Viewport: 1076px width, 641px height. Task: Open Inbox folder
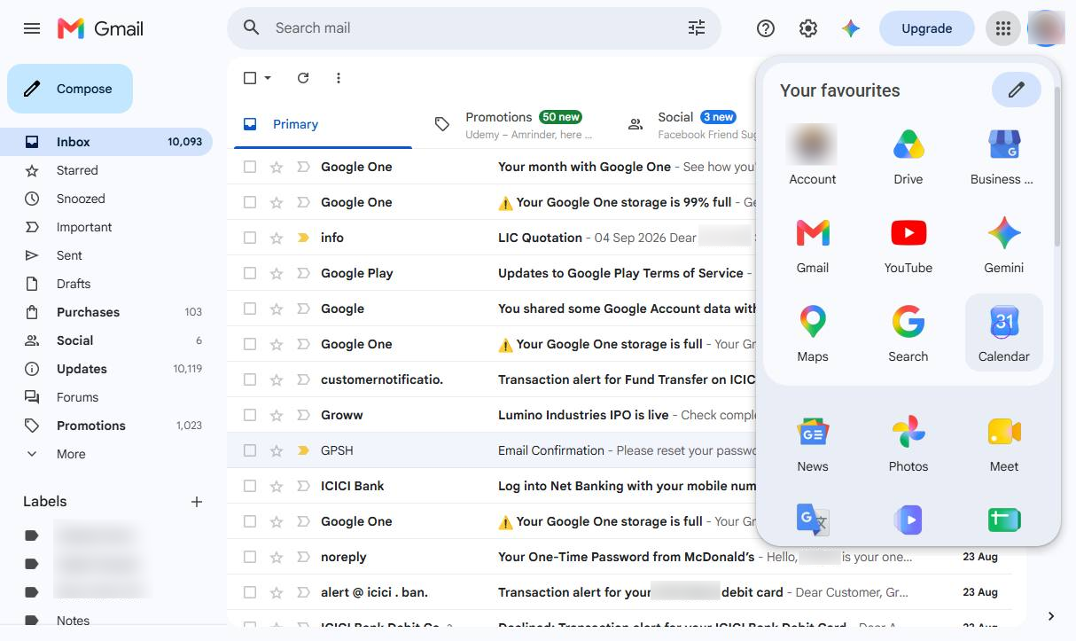tap(106, 142)
